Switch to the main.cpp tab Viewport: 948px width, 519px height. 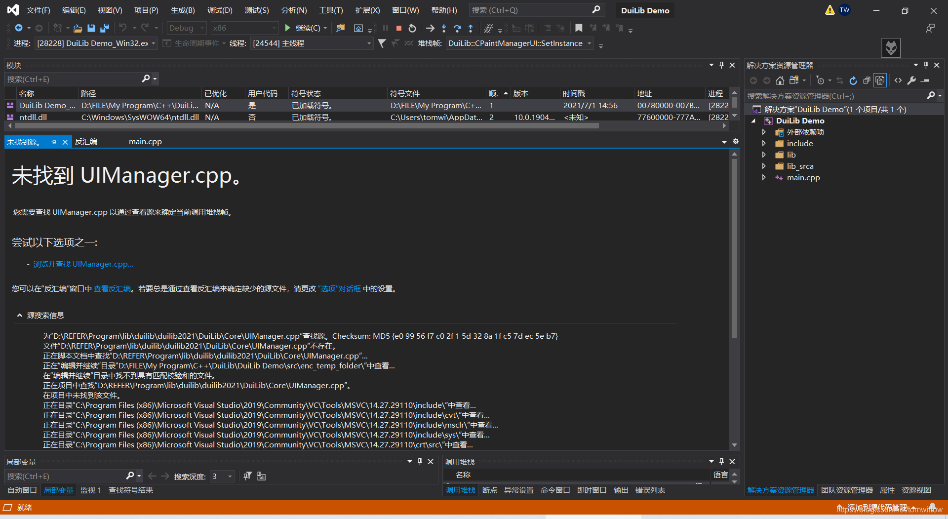pyautogui.click(x=145, y=142)
